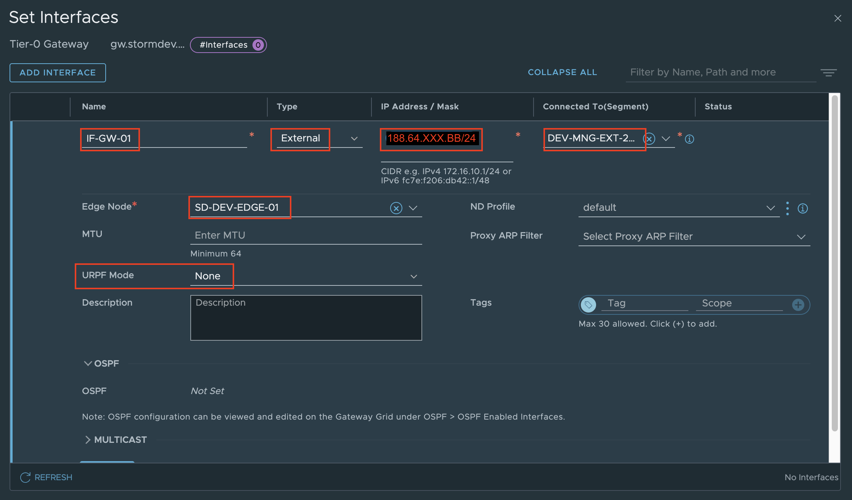Viewport: 852px width, 500px height.
Task: Click the filter lines icon beside search
Action: tap(828, 72)
